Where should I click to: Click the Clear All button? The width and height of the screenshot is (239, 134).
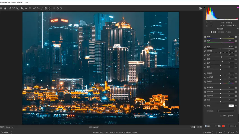click(x=233, y=126)
